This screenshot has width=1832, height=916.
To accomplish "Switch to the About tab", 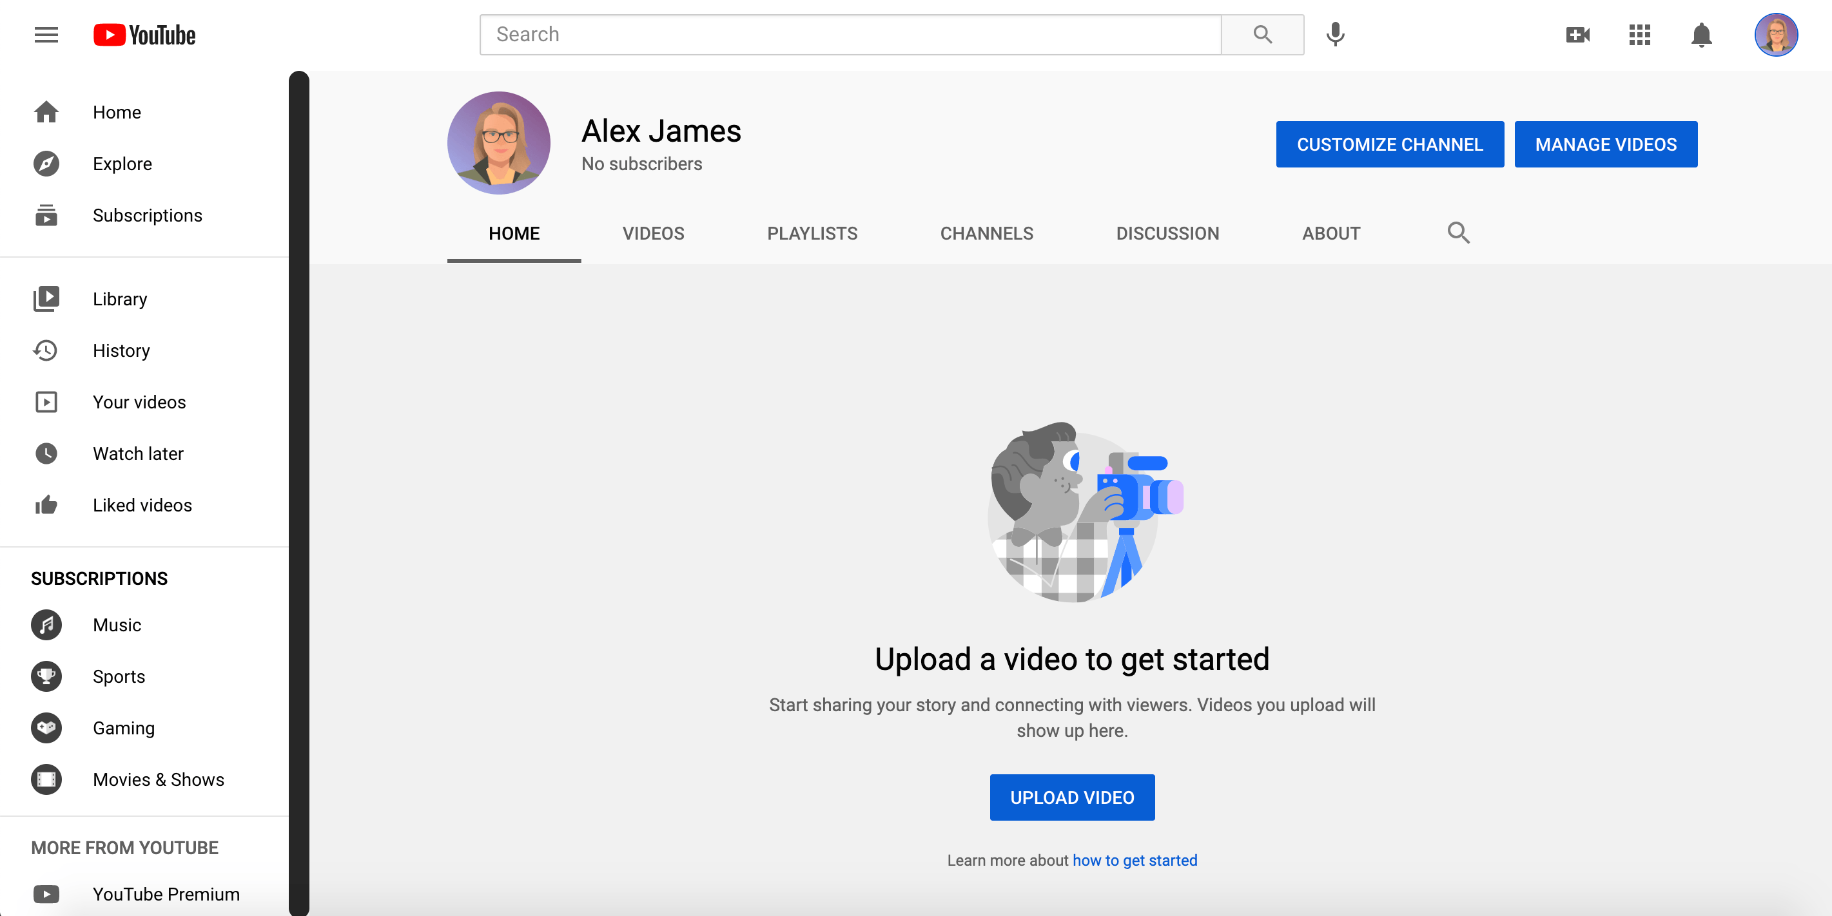I will [1332, 234].
